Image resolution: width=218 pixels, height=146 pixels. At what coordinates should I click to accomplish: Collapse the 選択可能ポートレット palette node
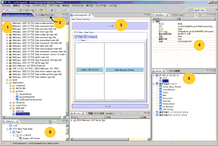(x=154, y=84)
